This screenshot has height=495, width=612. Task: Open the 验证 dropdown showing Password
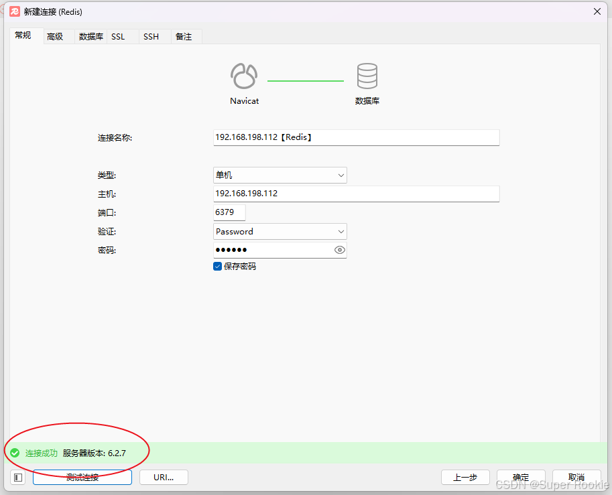[280, 231]
